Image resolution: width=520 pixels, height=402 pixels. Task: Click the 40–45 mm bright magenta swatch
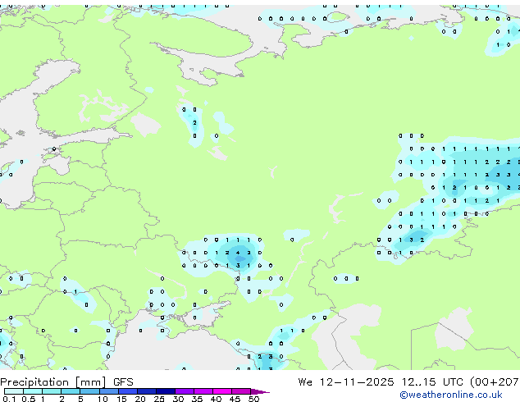[222, 391]
